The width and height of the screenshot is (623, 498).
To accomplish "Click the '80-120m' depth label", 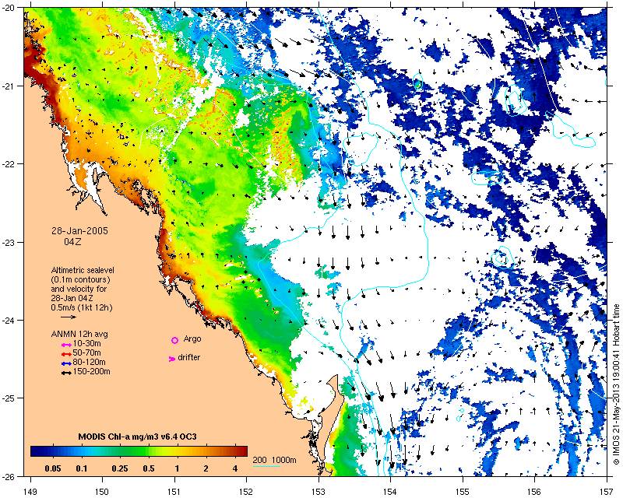I will point(90,362).
